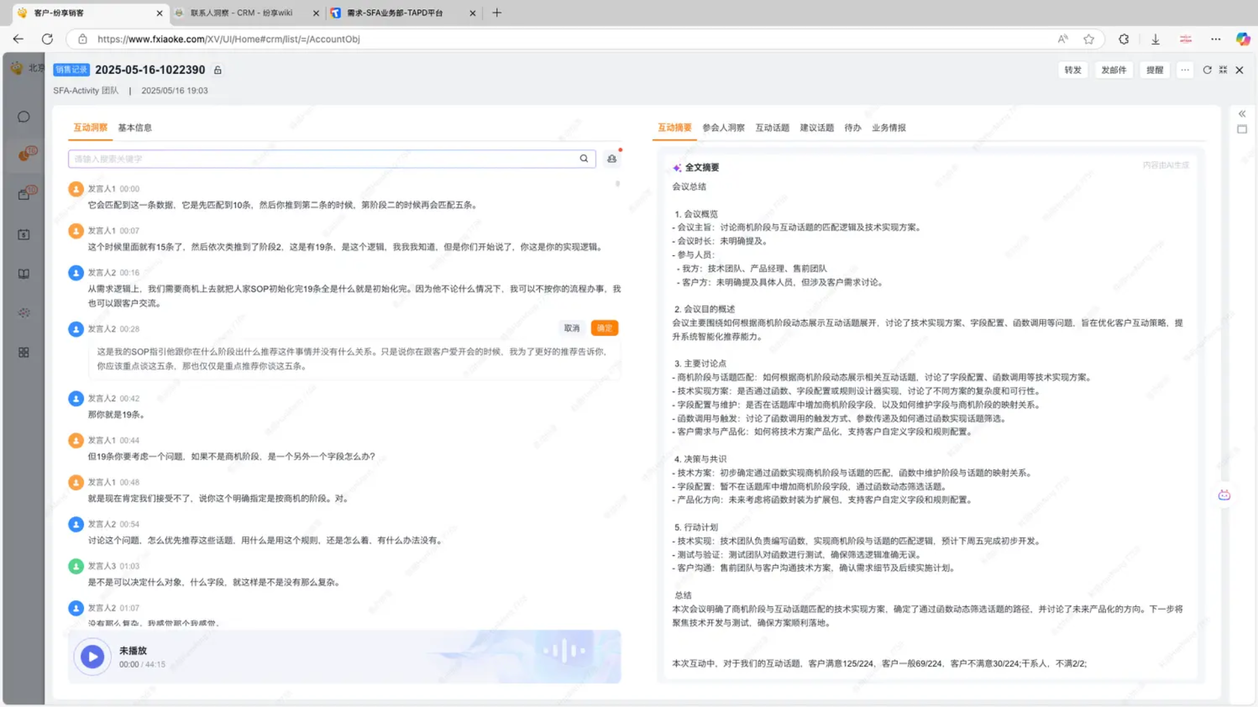Click the search magnifier icon in the transcript box
Viewport: 1258px width, 707px height.
click(x=584, y=158)
